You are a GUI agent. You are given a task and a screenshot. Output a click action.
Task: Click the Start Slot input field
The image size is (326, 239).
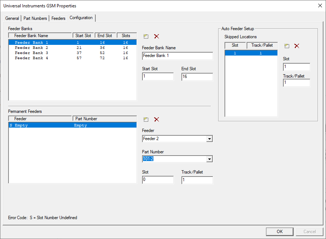(x=157, y=76)
